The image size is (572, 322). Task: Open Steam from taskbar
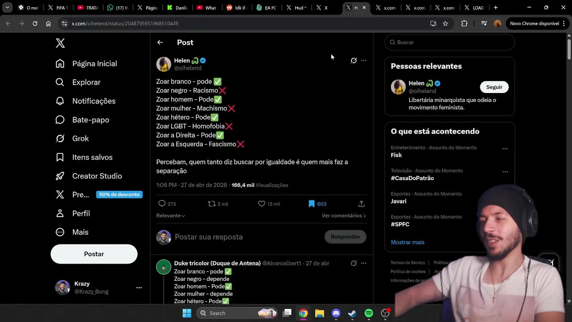[x=352, y=313]
